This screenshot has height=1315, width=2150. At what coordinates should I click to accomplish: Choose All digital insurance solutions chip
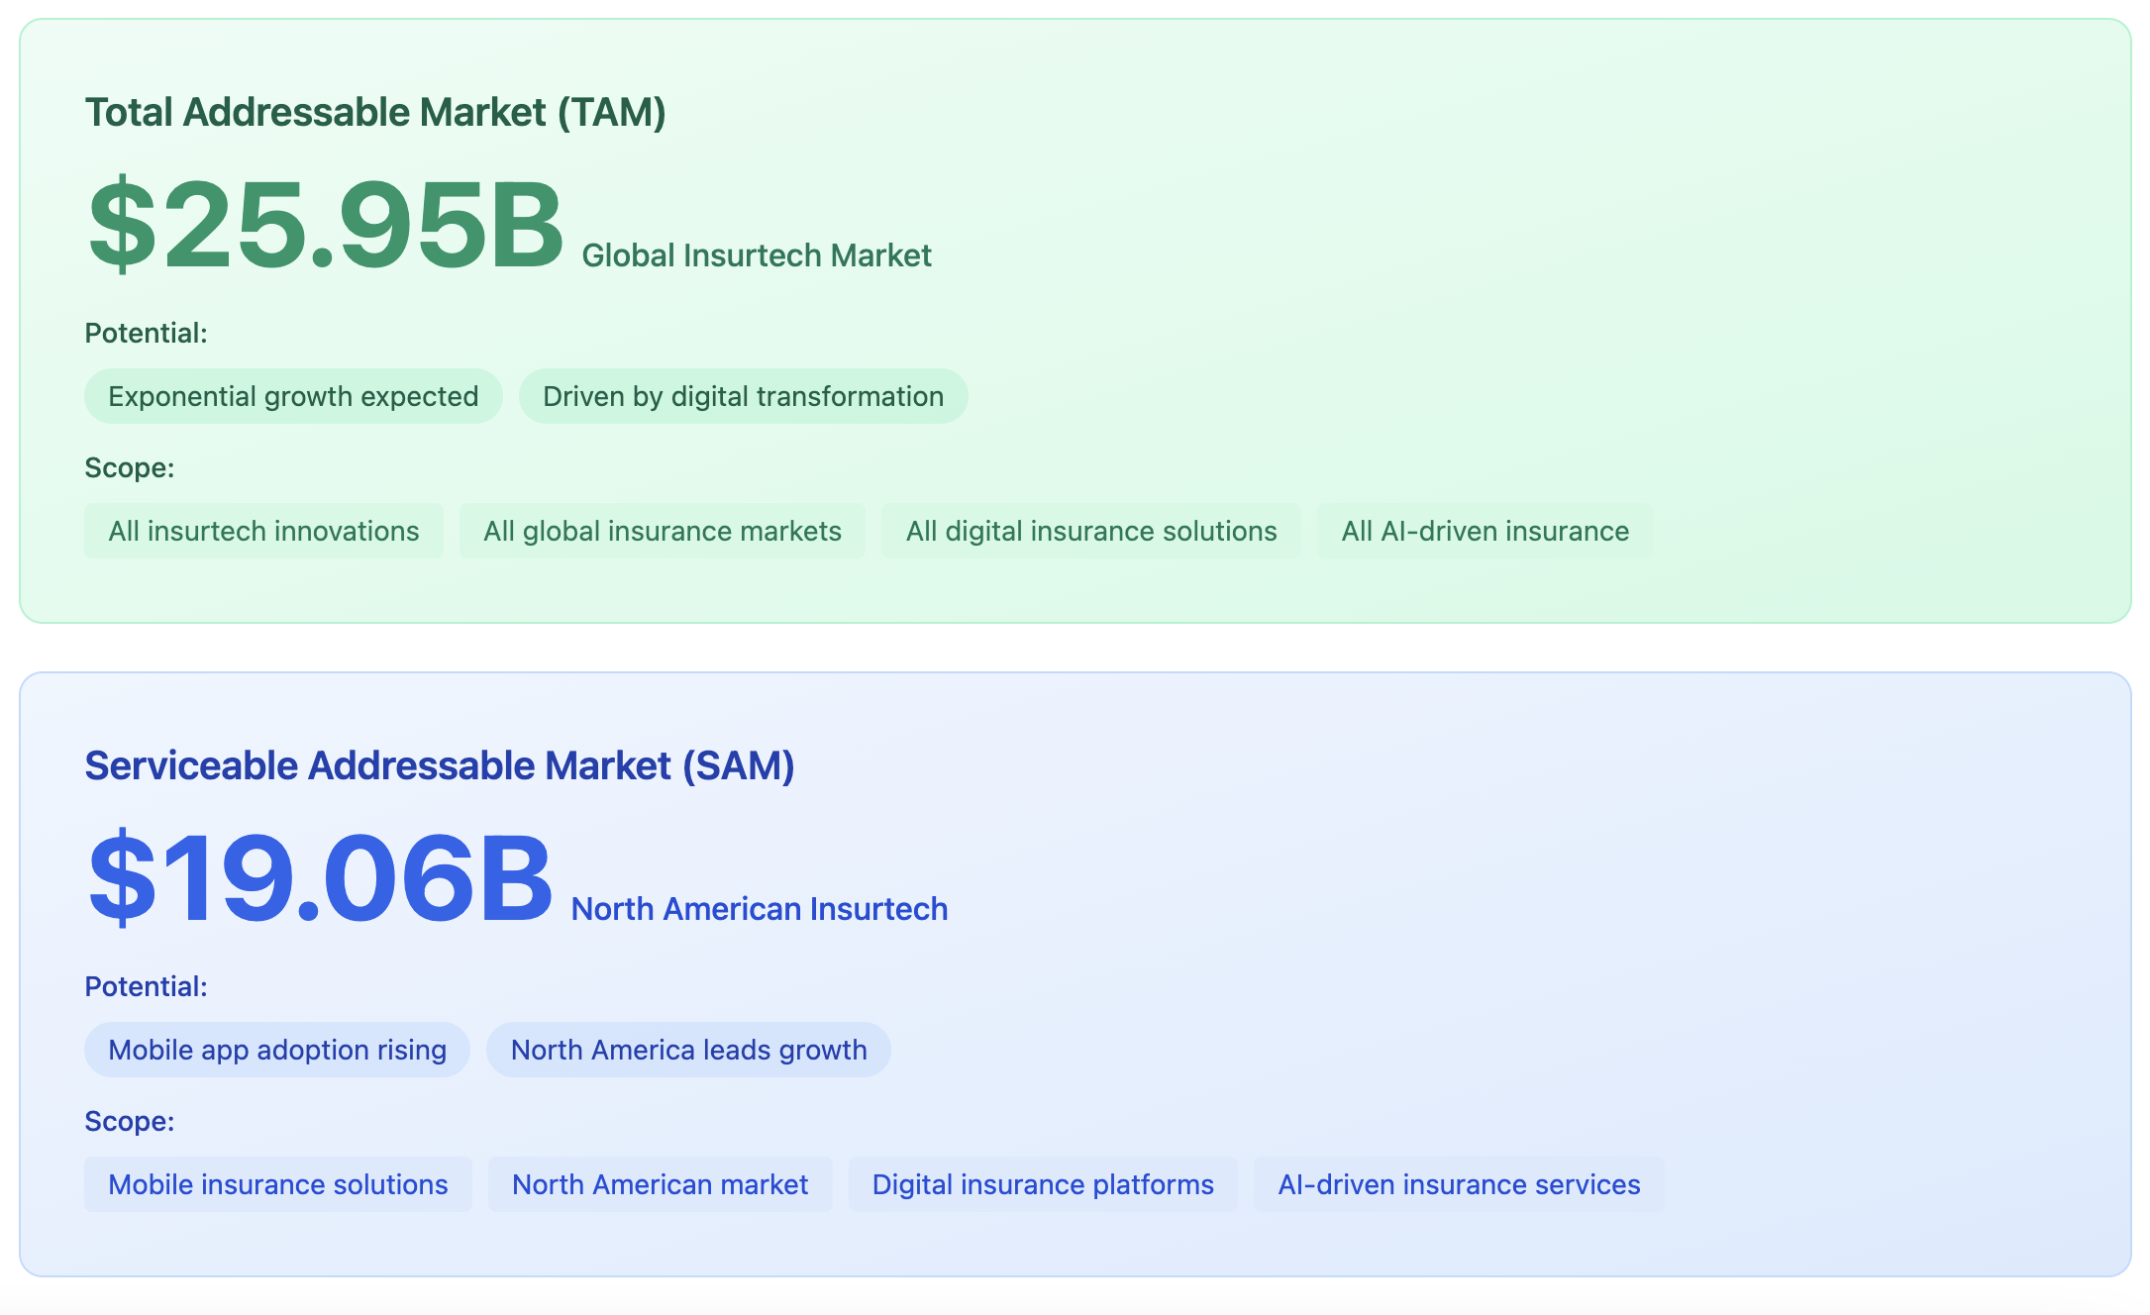click(1090, 531)
